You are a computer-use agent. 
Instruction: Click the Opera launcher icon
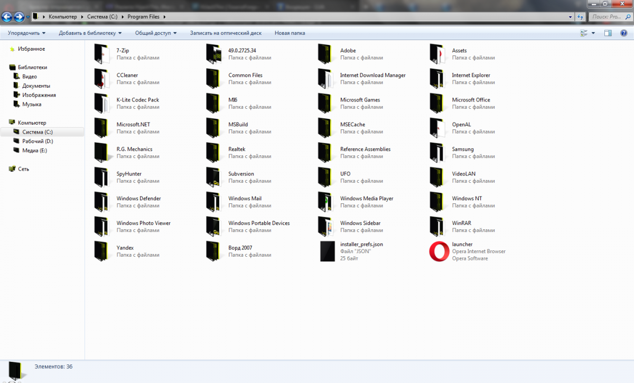(439, 251)
